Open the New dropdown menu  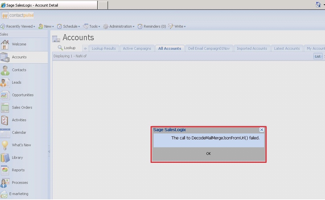coord(46,26)
